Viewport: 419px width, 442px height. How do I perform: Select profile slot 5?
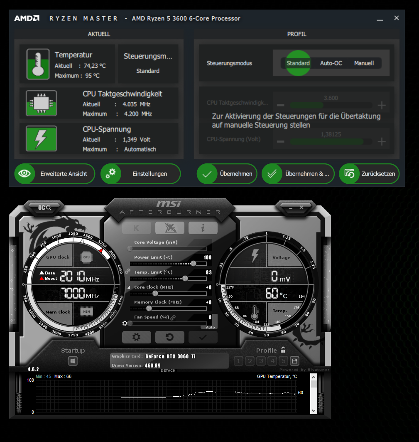click(x=284, y=361)
